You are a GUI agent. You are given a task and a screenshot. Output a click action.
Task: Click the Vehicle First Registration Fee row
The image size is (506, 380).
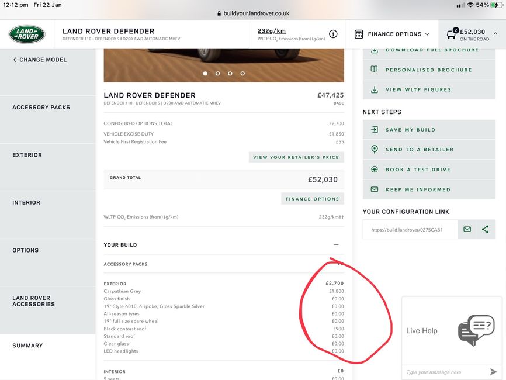224,141
